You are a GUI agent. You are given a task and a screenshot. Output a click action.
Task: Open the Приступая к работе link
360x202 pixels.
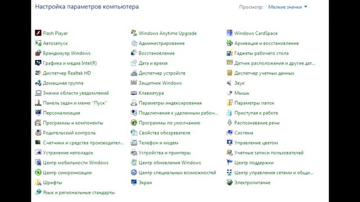(x=256, y=113)
